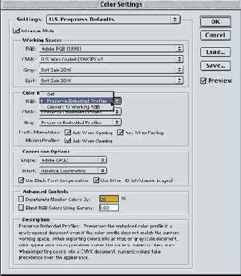The image size is (241, 276).
Task: Open the Gray color management policy dropdown
Action: [81, 122]
